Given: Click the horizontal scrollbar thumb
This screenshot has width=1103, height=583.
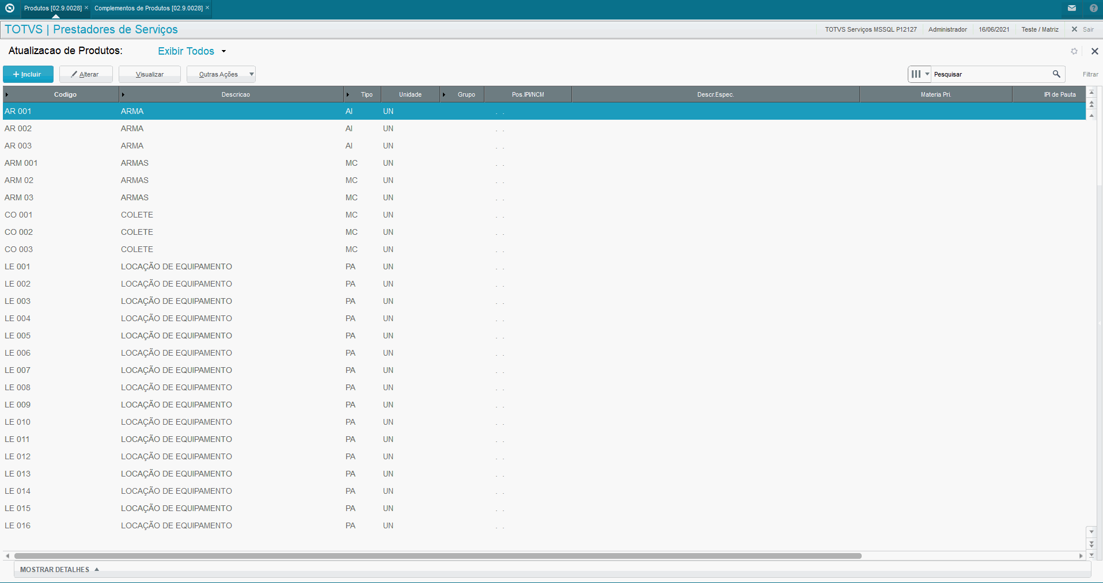Looking at the screenshot, I should point(438,556).
